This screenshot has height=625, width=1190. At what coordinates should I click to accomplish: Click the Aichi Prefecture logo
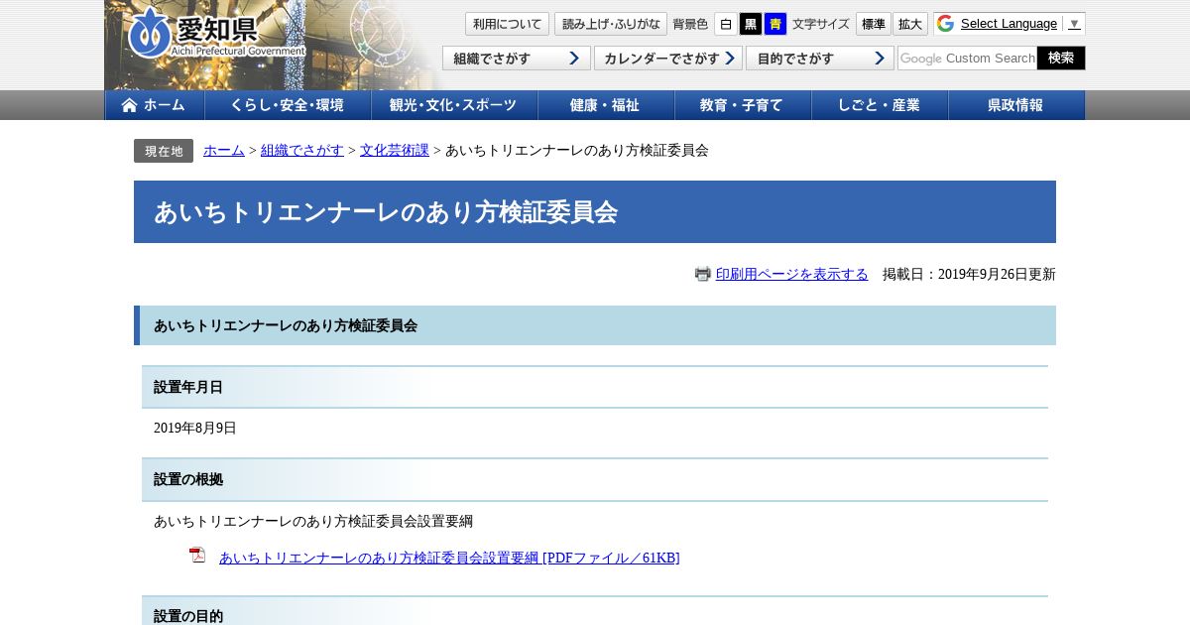tap(216, 34)
